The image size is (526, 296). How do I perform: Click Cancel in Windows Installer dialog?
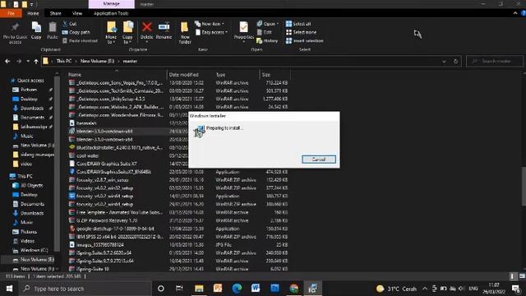click(319, 160)
